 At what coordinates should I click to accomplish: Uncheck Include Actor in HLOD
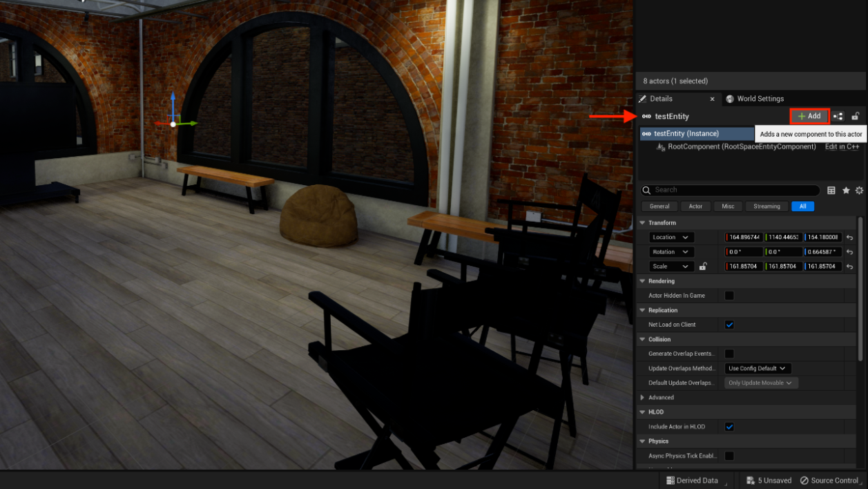(x=729, y=427)
